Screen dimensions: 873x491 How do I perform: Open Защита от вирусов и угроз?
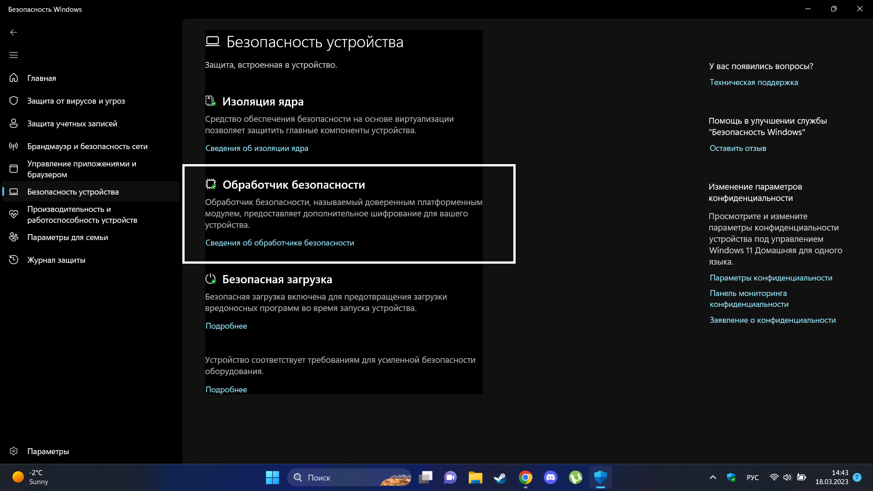91,100
